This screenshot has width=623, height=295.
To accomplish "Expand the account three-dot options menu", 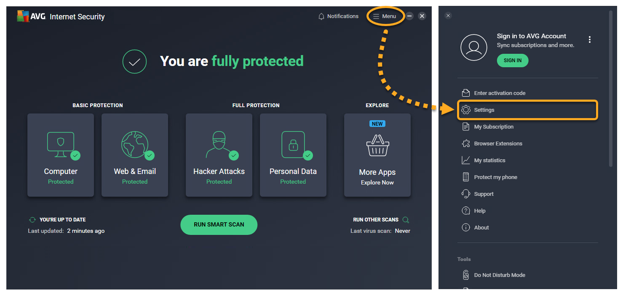I will [590, 40].
